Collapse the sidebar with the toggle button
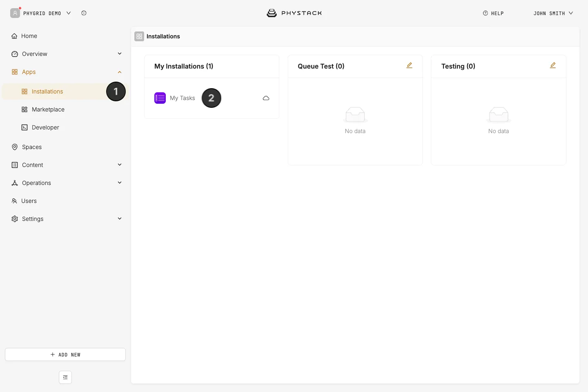The width and height of the screenshot is (588, 392). coord(65,377)
